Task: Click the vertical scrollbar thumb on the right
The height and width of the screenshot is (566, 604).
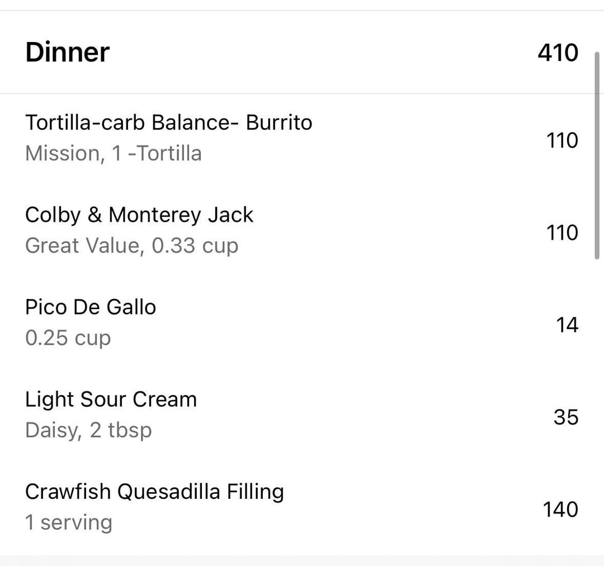Action: click(x=597, y=154)
